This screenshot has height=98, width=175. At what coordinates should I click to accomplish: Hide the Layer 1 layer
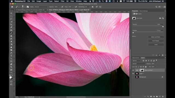pyautogui.click(x=133, y=73)
